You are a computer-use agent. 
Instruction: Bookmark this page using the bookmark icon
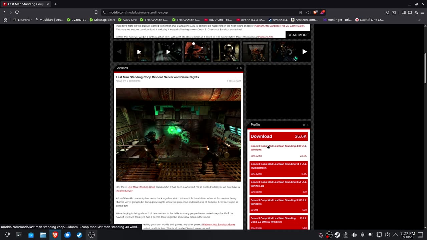(x=96, y=12)
